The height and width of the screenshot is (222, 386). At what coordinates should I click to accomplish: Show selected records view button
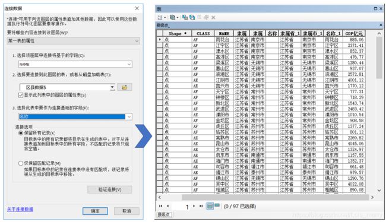pos(217,205)
